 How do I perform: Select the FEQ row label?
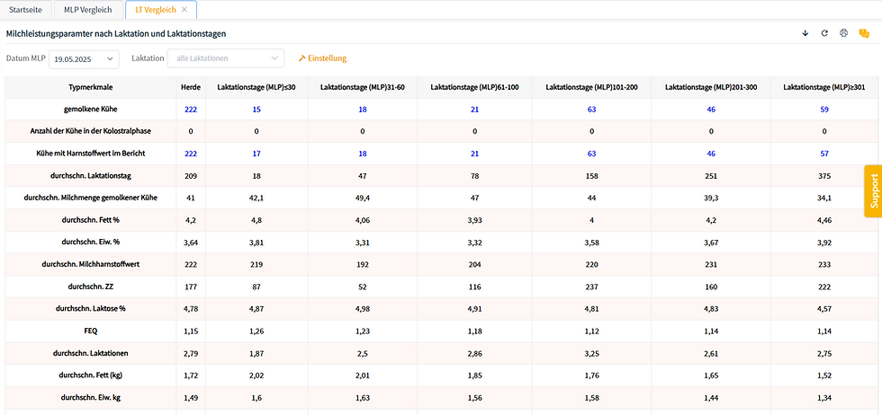click(91, 331)
